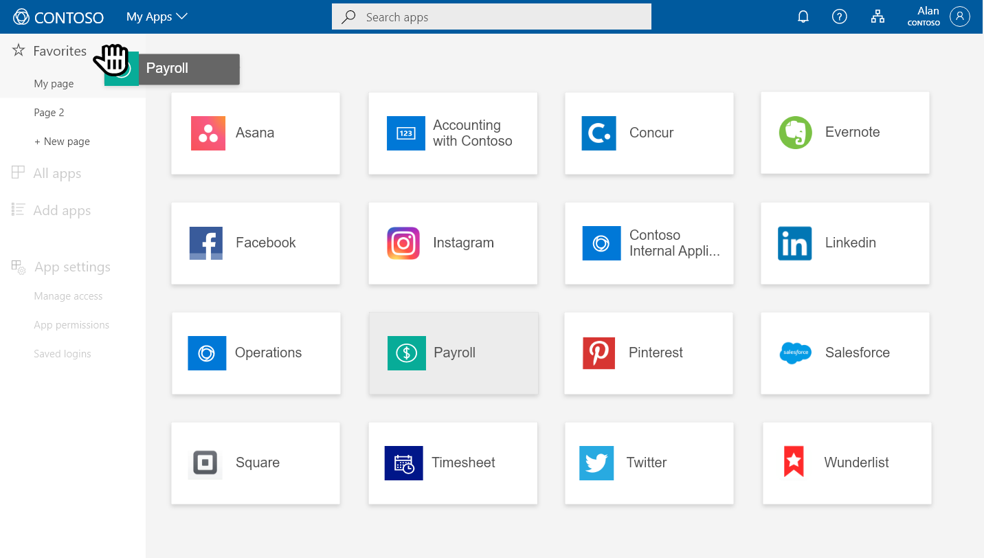The height and width of the screenshot is (558, 984).
Task: Click the Salesforce cloud icon
Action: point(796,353)
